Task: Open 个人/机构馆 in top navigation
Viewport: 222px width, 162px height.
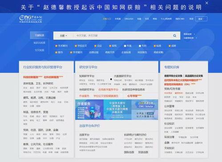Action: coord(166,19)
